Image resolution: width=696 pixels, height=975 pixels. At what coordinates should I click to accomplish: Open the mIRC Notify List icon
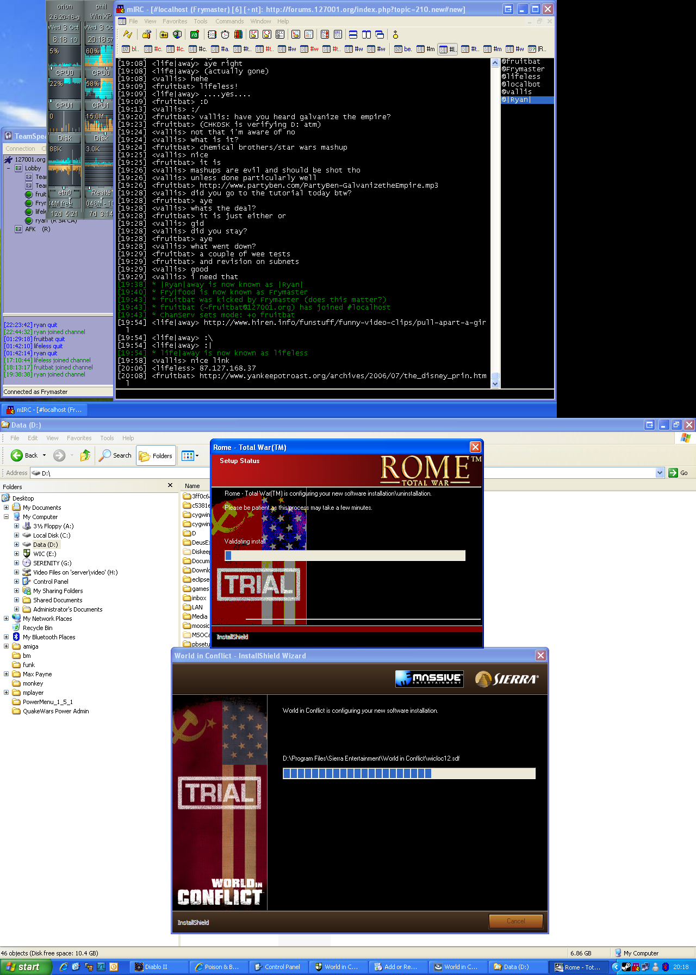[325, 34]
